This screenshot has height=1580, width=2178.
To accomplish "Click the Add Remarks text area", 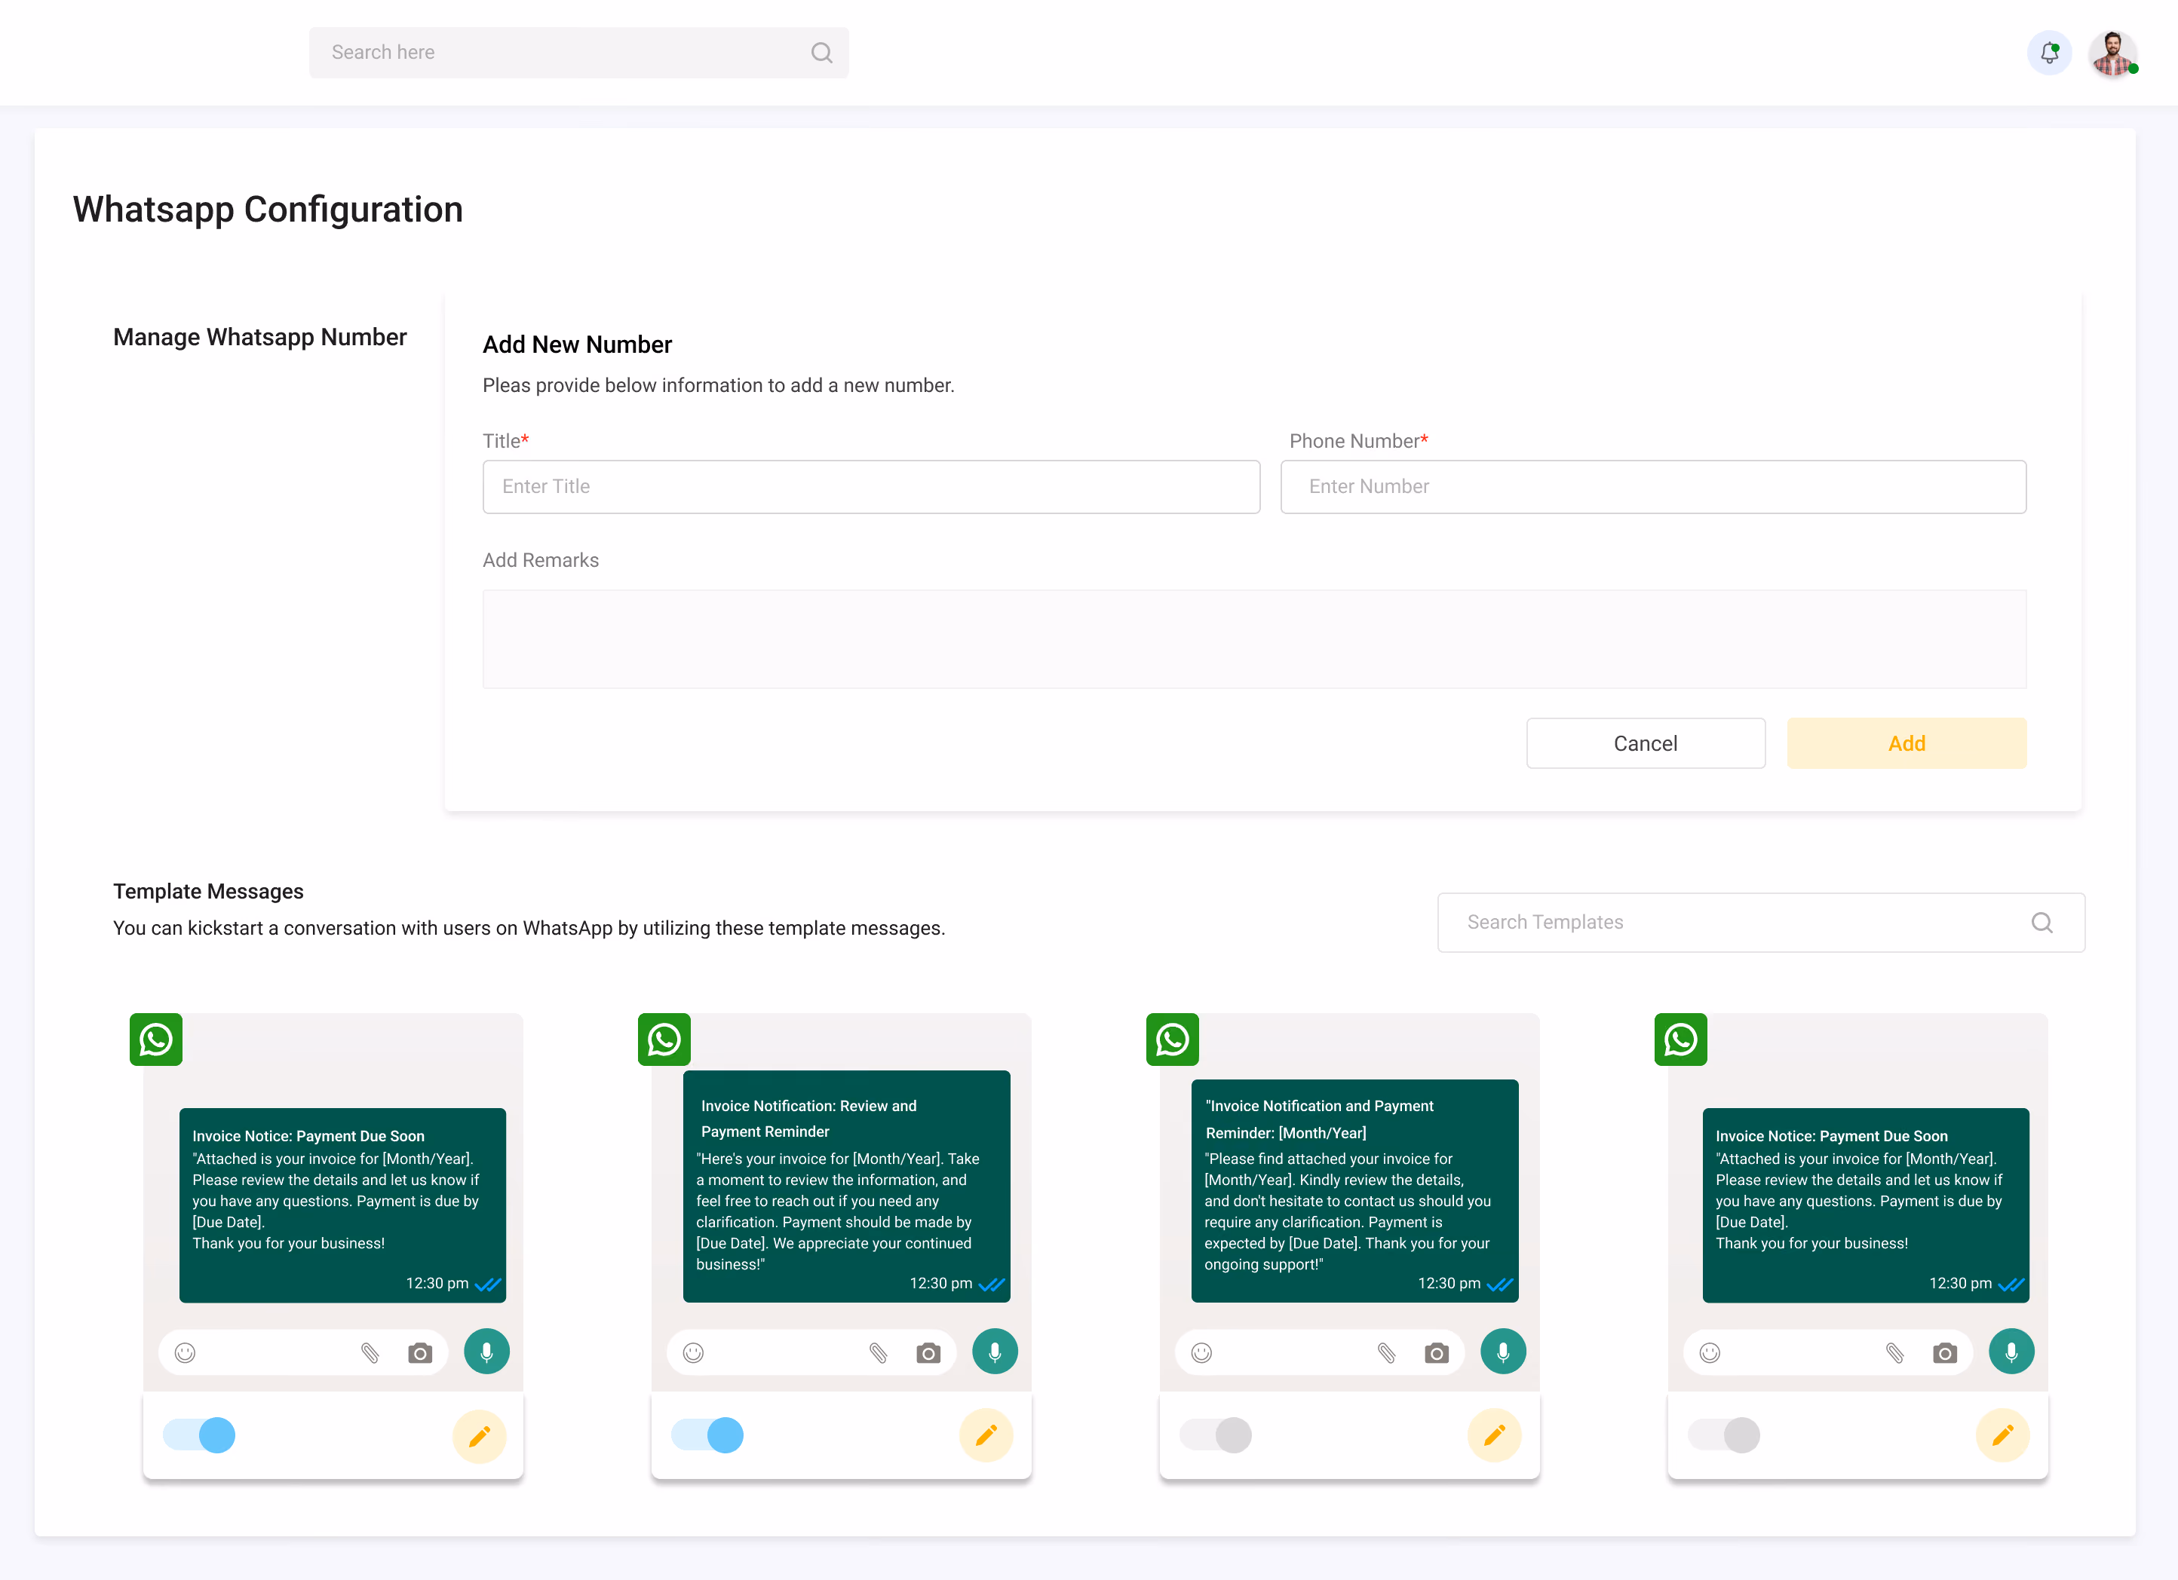I will coord(1254,638).
